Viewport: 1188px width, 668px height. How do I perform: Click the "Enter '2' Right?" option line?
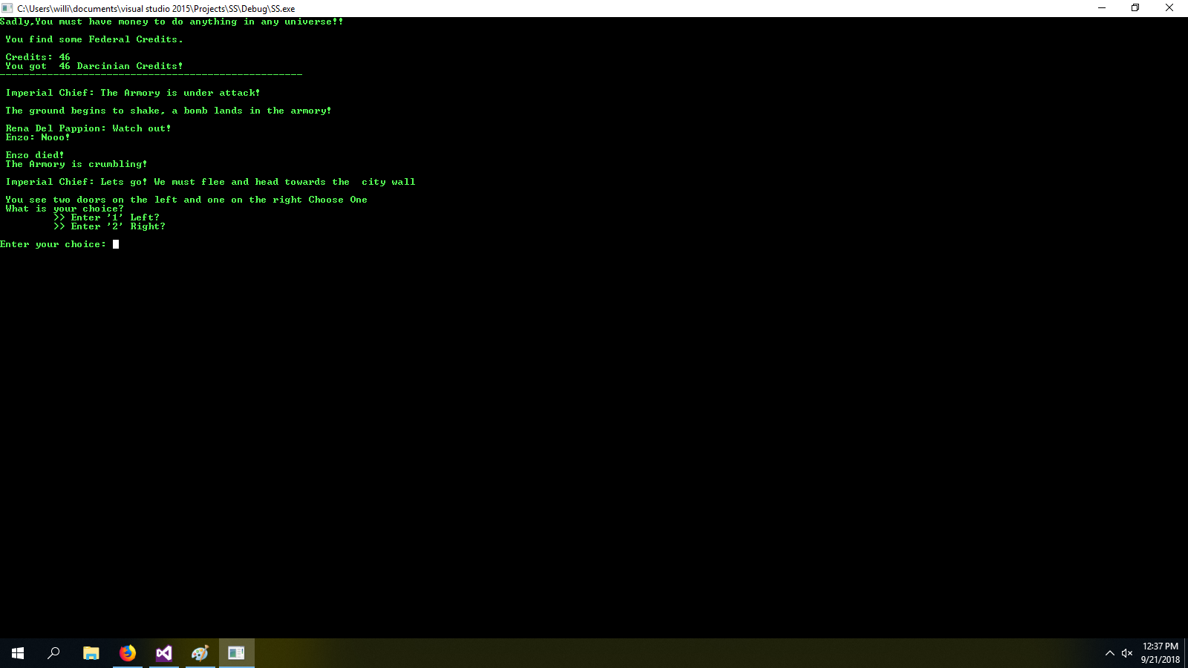click(x=109, y=226)
